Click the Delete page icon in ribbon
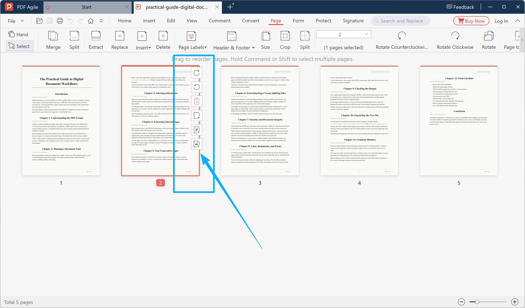 (163, 36)
